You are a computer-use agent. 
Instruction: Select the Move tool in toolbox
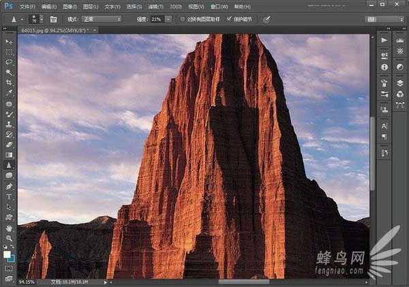9,42
